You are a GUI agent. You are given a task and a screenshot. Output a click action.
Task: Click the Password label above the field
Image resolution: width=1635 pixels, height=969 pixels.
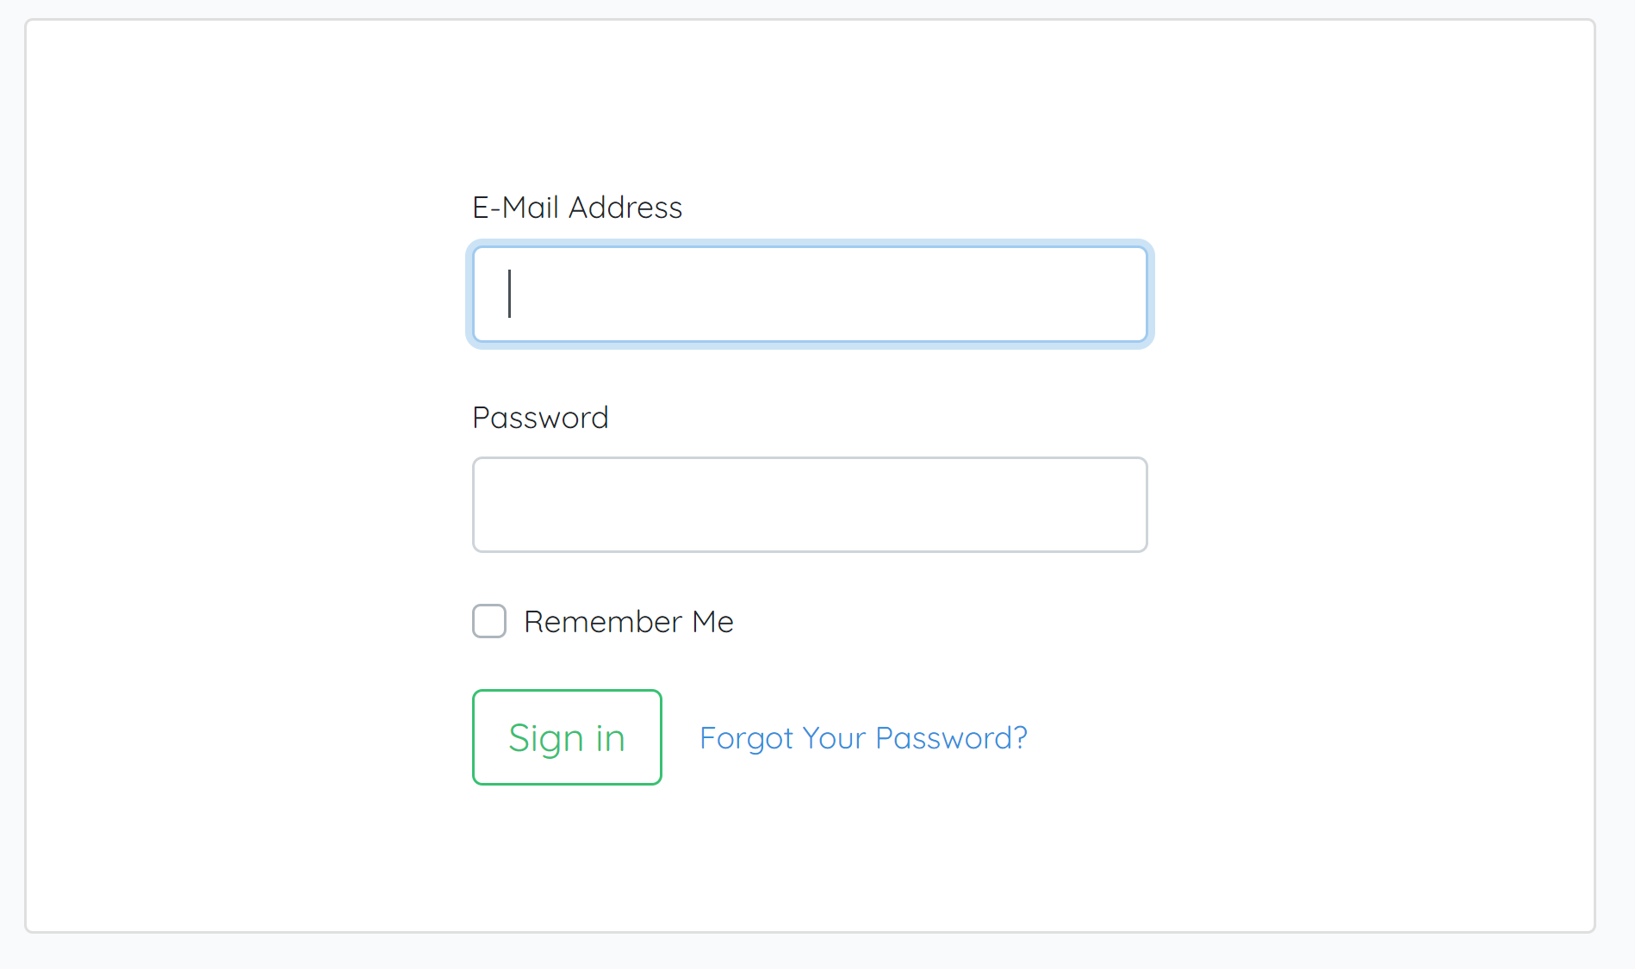pos(540,418)
